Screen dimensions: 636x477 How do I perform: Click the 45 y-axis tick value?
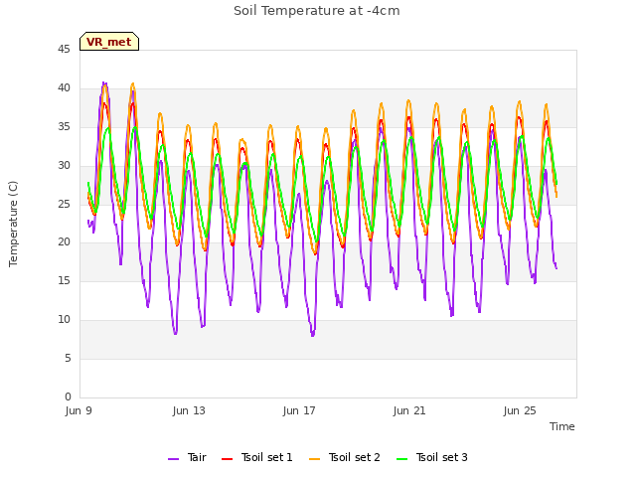pyautogui.click(x=64, y=49)
